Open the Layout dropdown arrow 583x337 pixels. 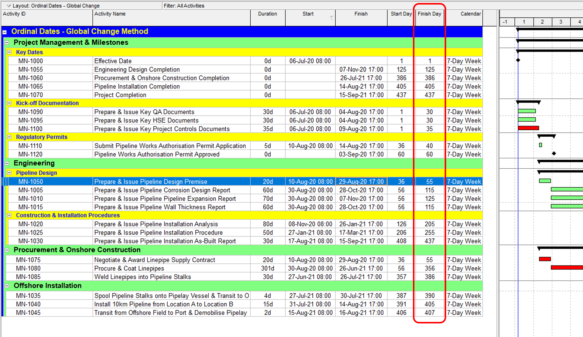[8, 6]
